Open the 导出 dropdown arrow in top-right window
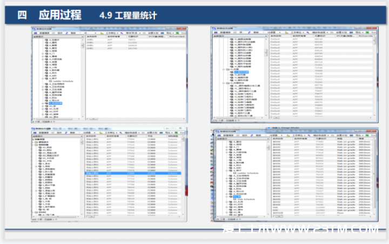Image resolution: width=389 pixels, height=244 pixels. tap(363, 32)
